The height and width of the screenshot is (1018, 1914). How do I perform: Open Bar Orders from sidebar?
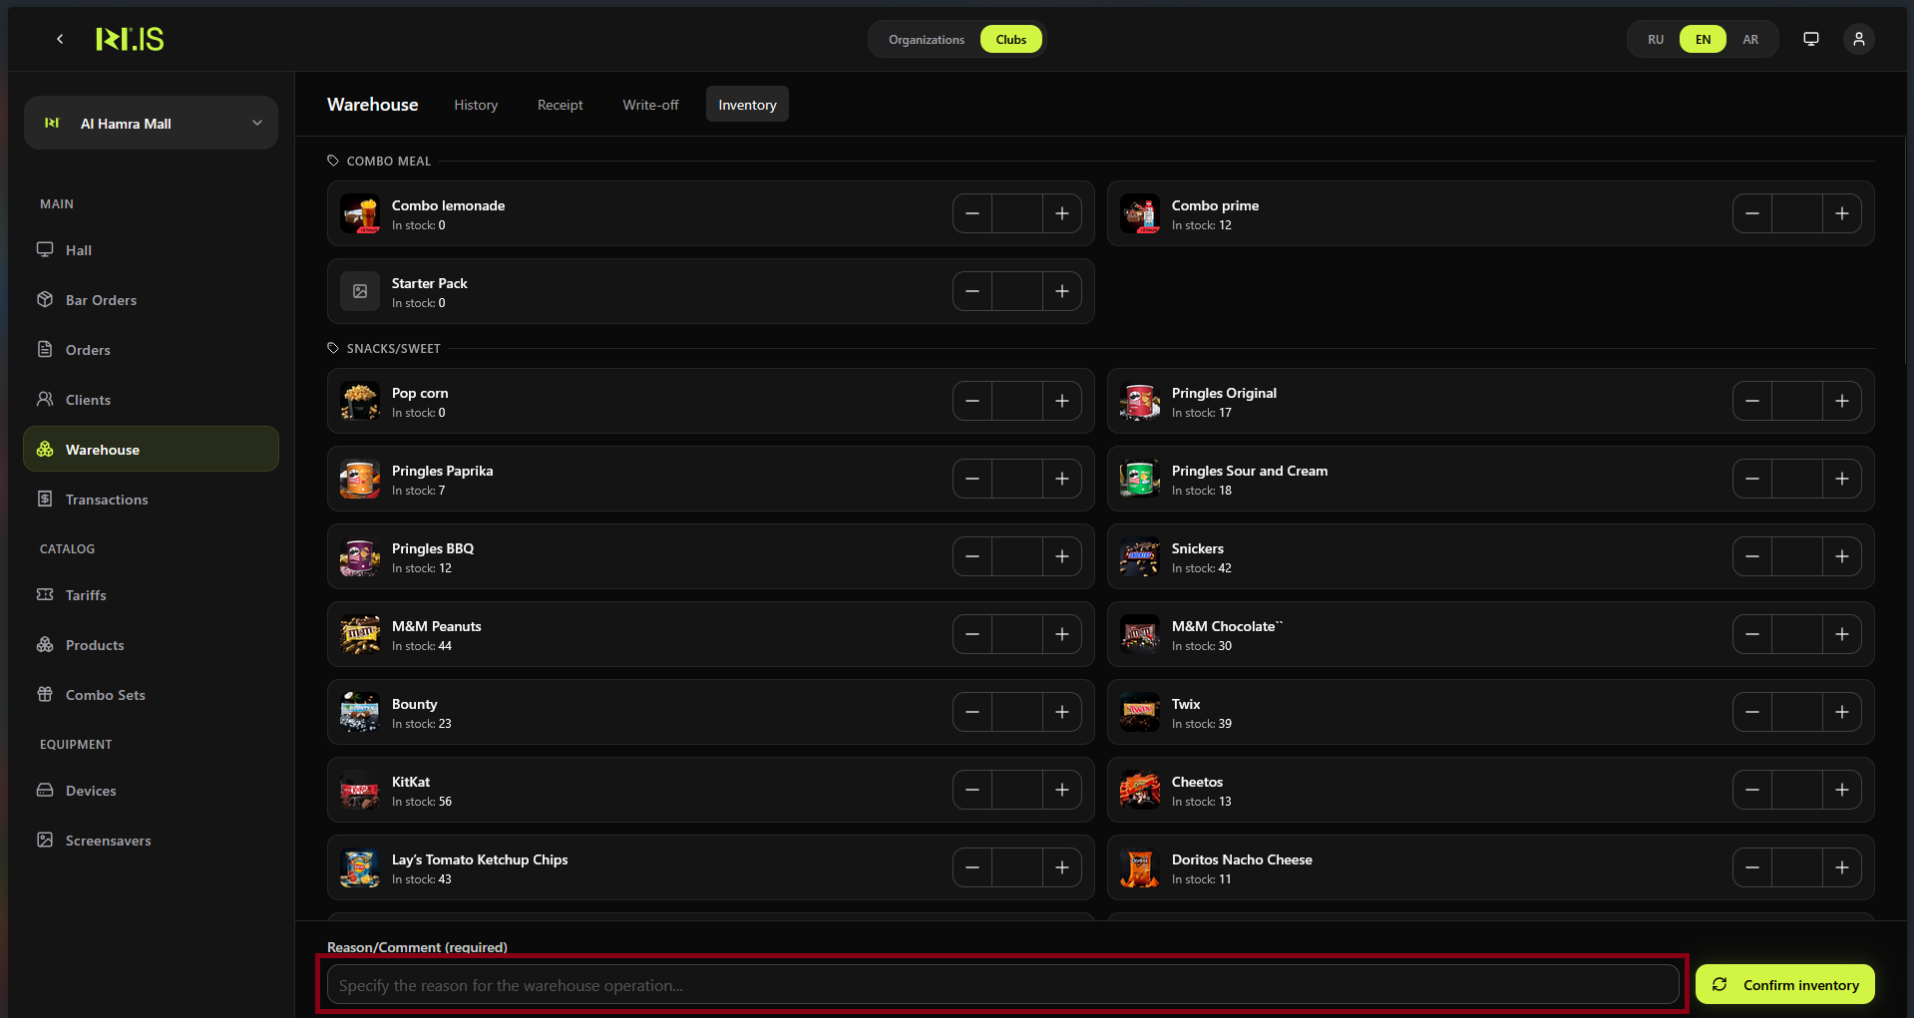[101, 300]
